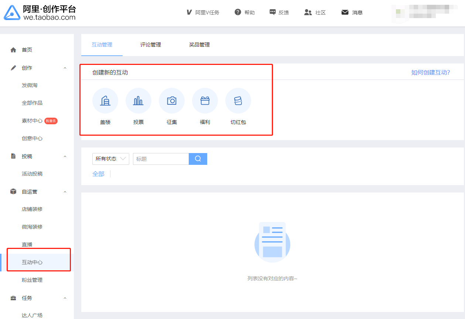Create a 投票 interaction via its icon
The width and height of the screenshot is (465, 319).
[139, 101]
